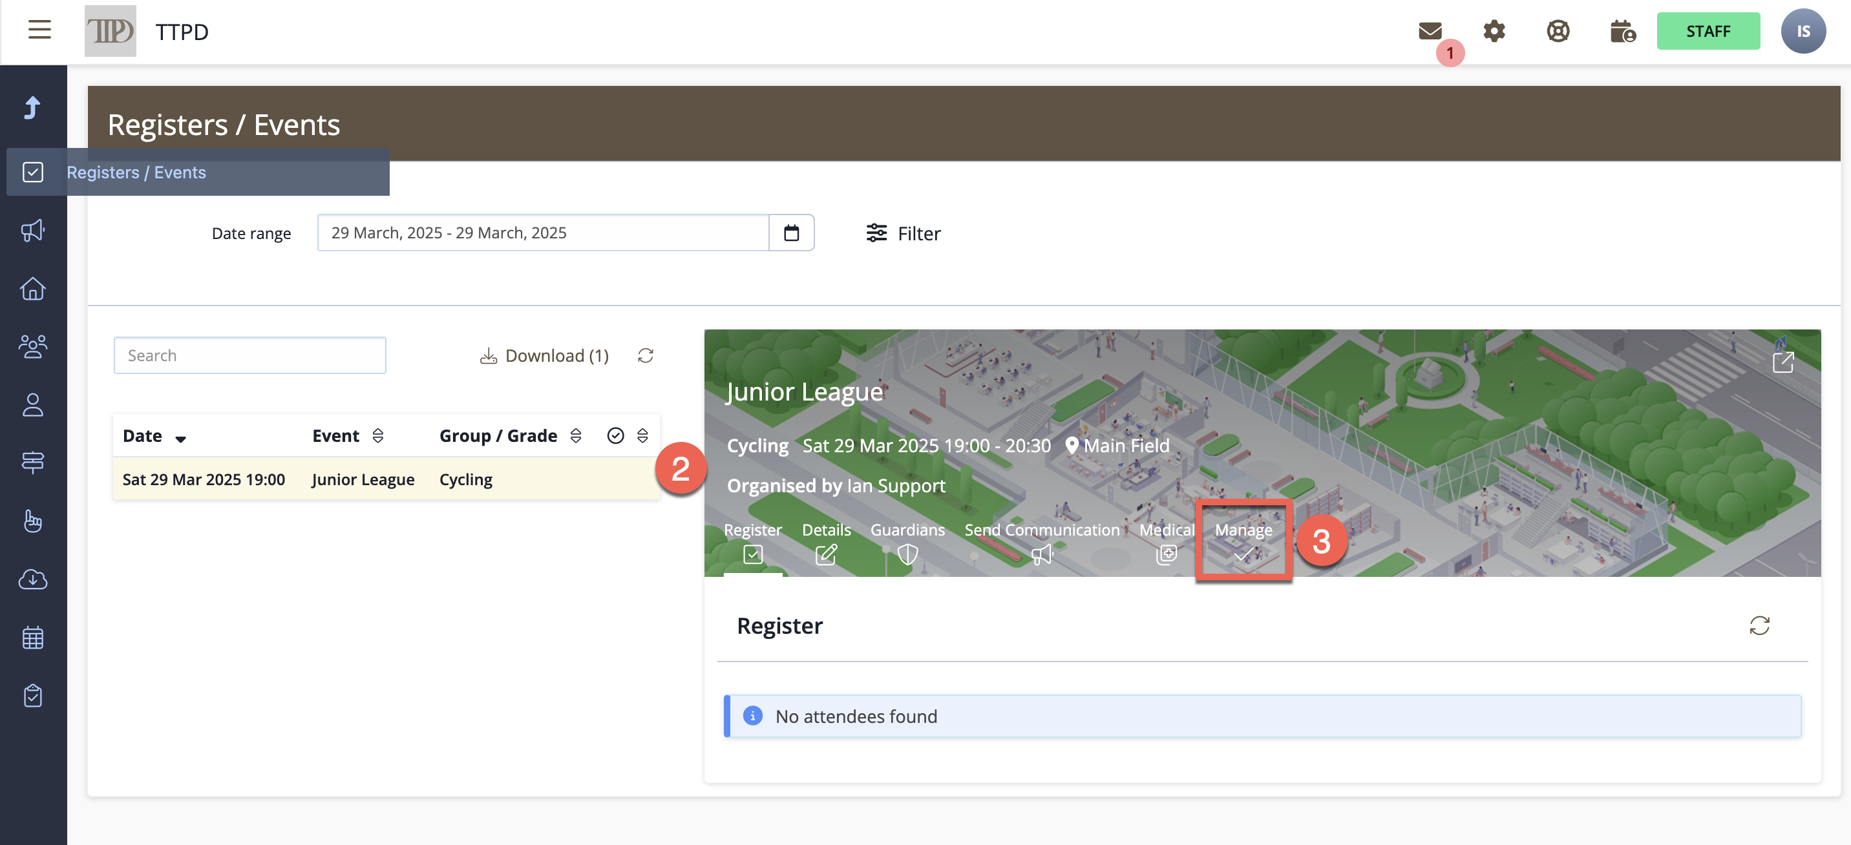Screen dimensions: 1851x845
Task: Open the IS user avatar menu
Action: (1803, 31)
